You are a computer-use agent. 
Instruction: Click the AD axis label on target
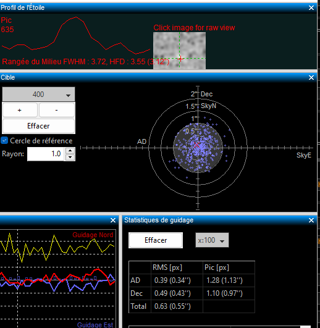141,141
